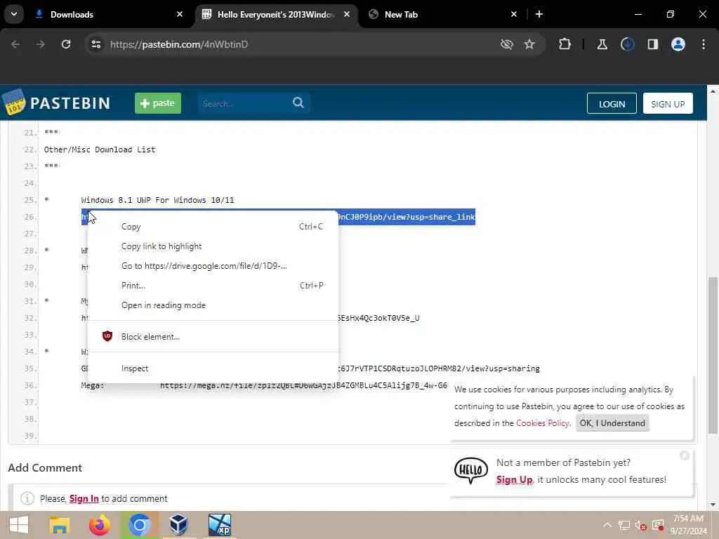Click Sign In to add comment

coord(84,498)
